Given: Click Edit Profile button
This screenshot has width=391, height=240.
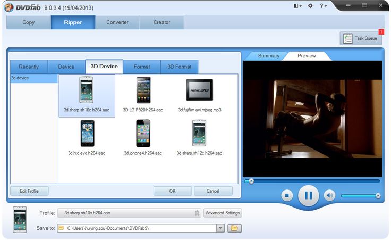Looking at the screenshot, I should click(29, 191).
